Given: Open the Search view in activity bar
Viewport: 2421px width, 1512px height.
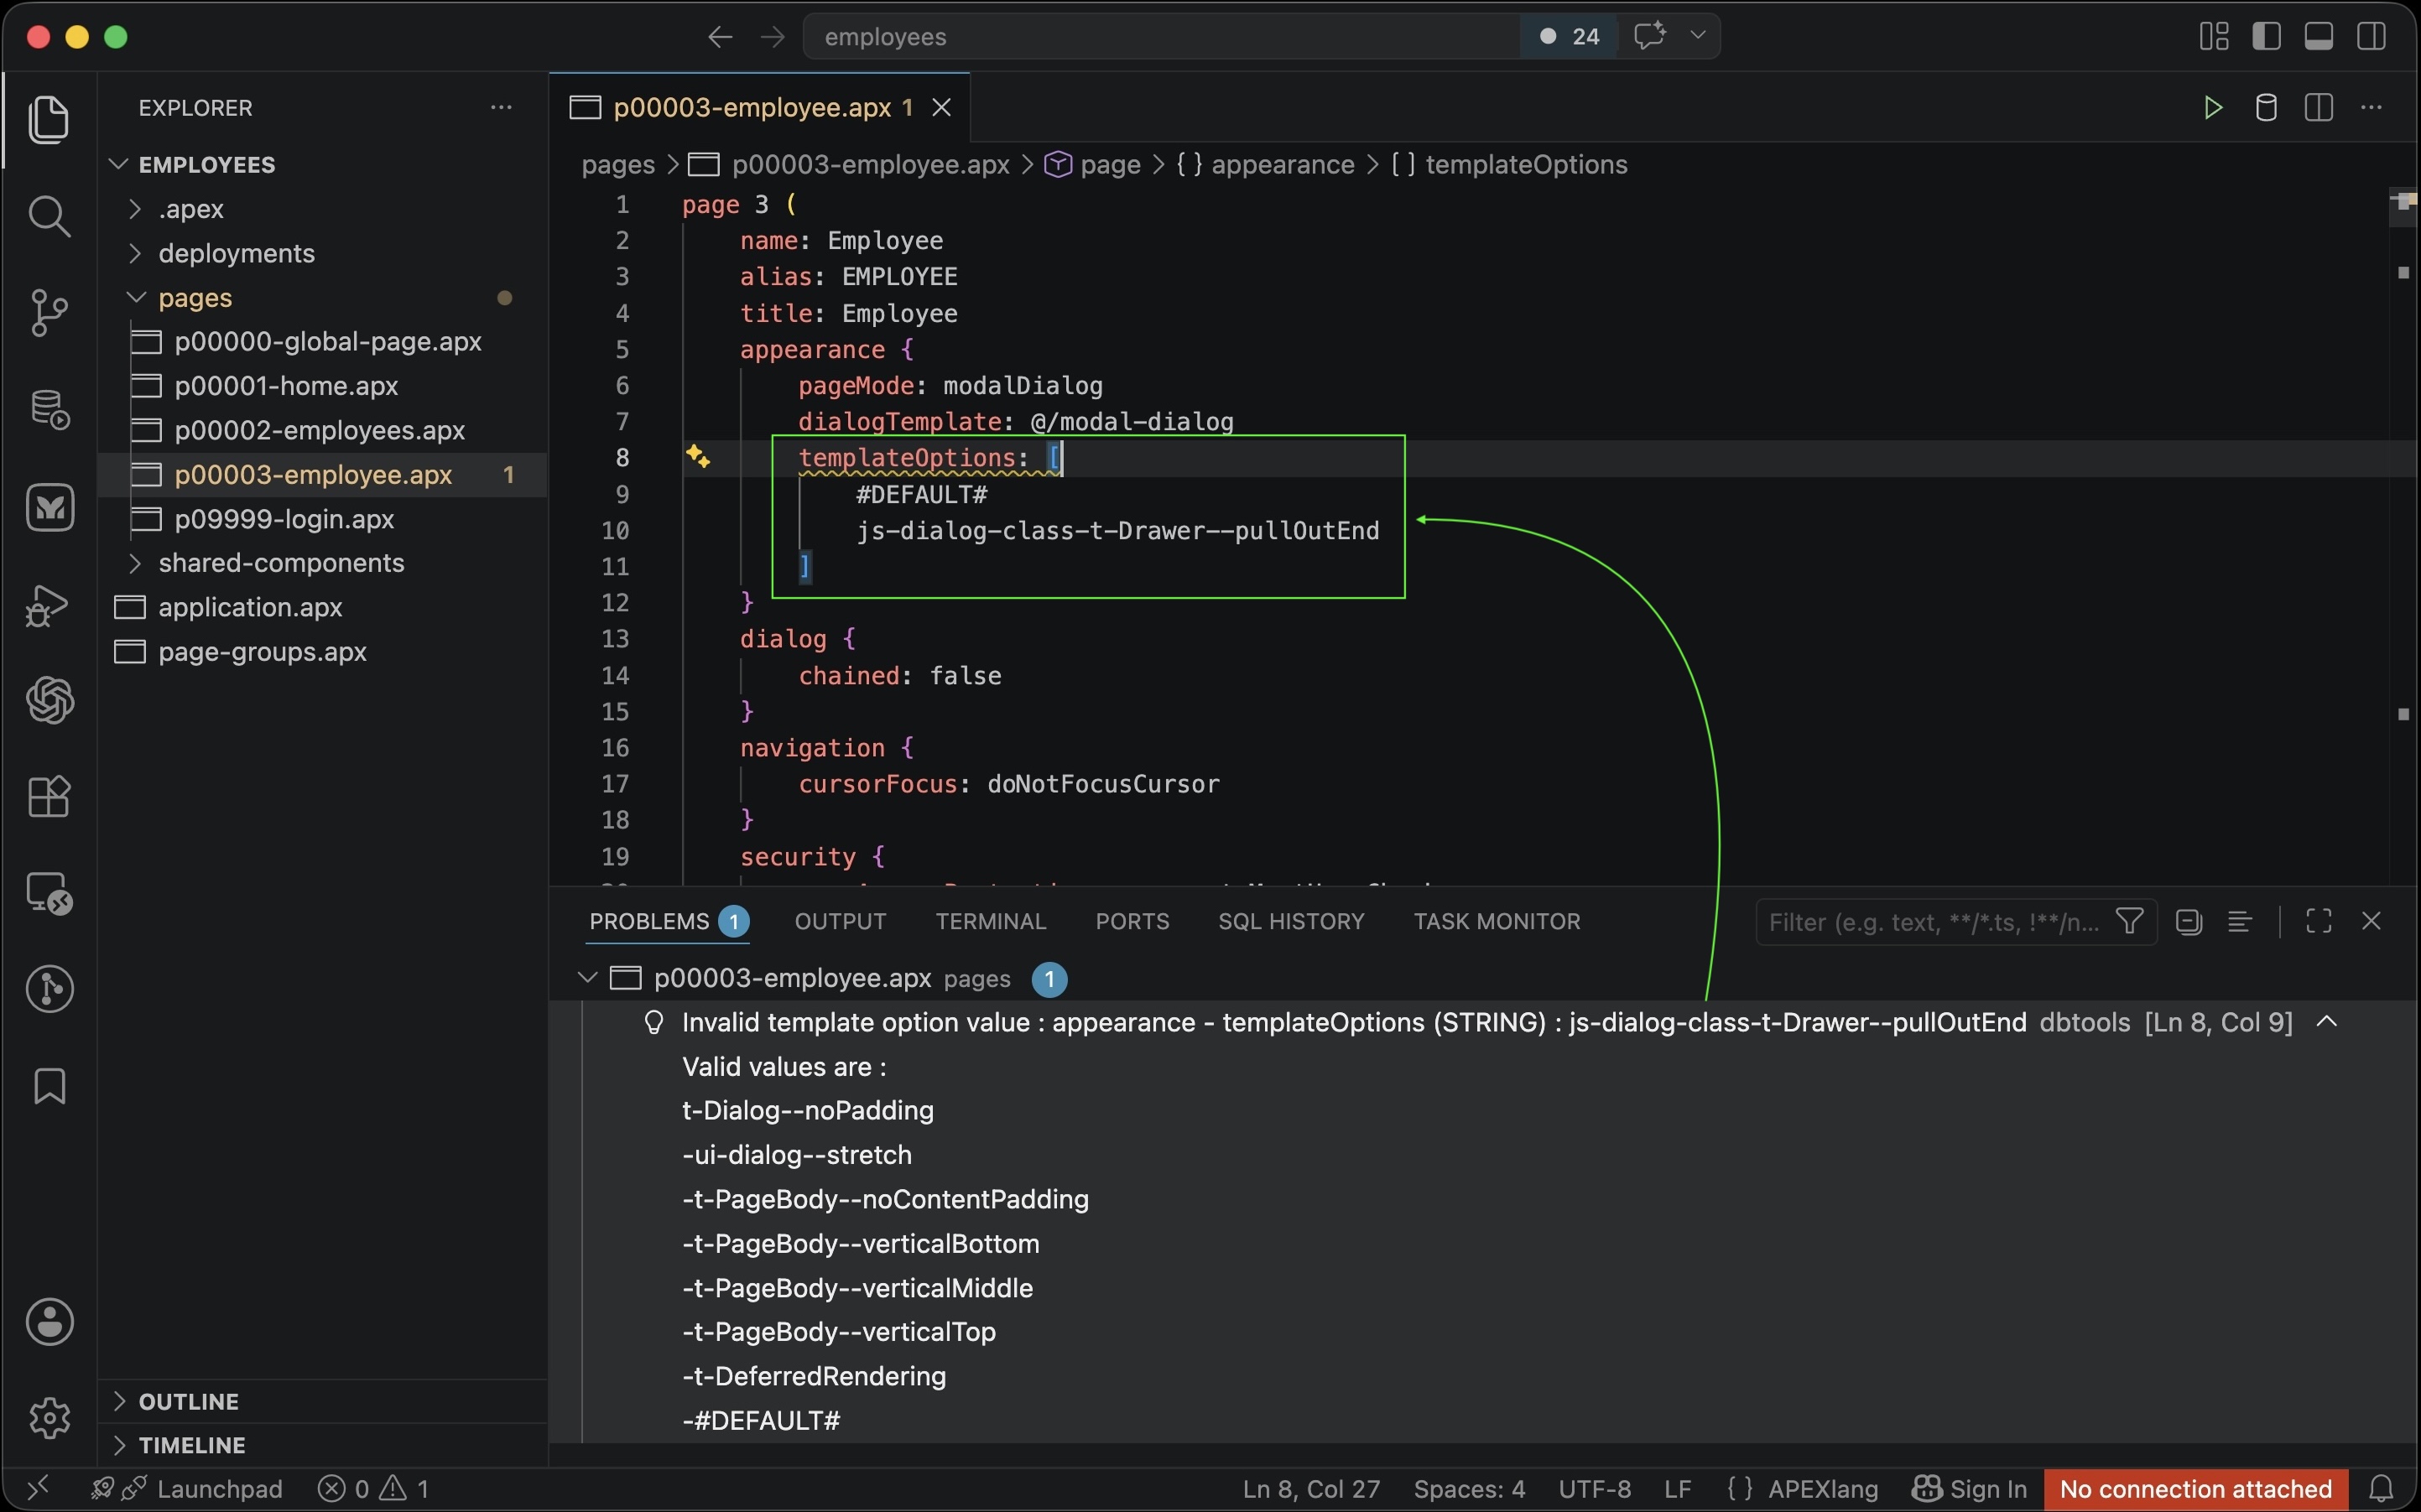Looking at the screenshot, I should click(x=49, y=216).
